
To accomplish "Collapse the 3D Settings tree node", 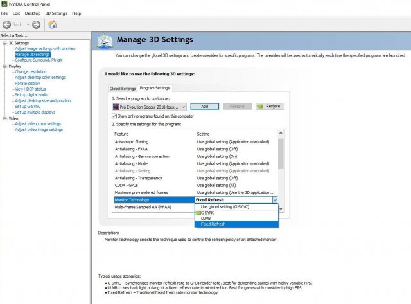I will pyautogui.click(x=4, y=43).
